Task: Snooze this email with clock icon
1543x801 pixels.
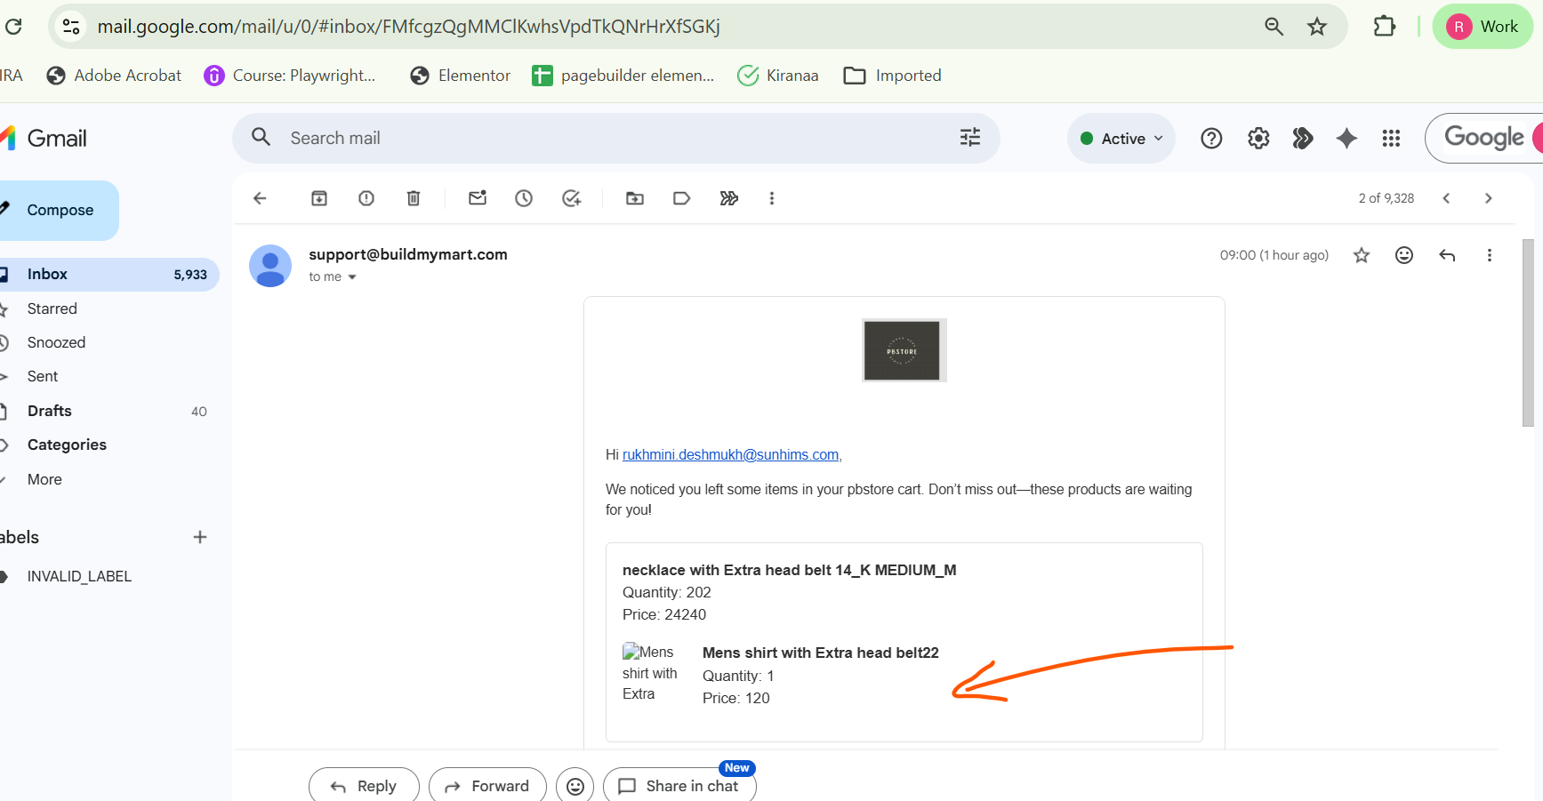Action: 524,198
